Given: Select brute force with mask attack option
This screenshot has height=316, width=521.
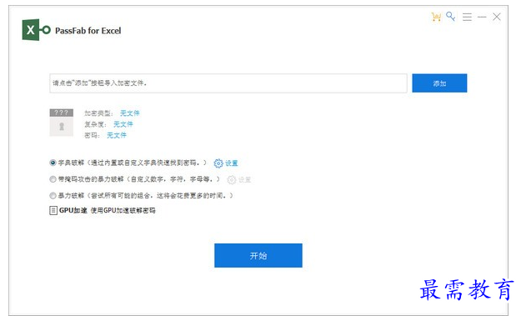Looking at the screenshot, I should click(53, 179).
